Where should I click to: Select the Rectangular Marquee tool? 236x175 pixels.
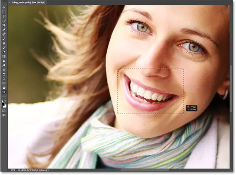coord(4,11)
